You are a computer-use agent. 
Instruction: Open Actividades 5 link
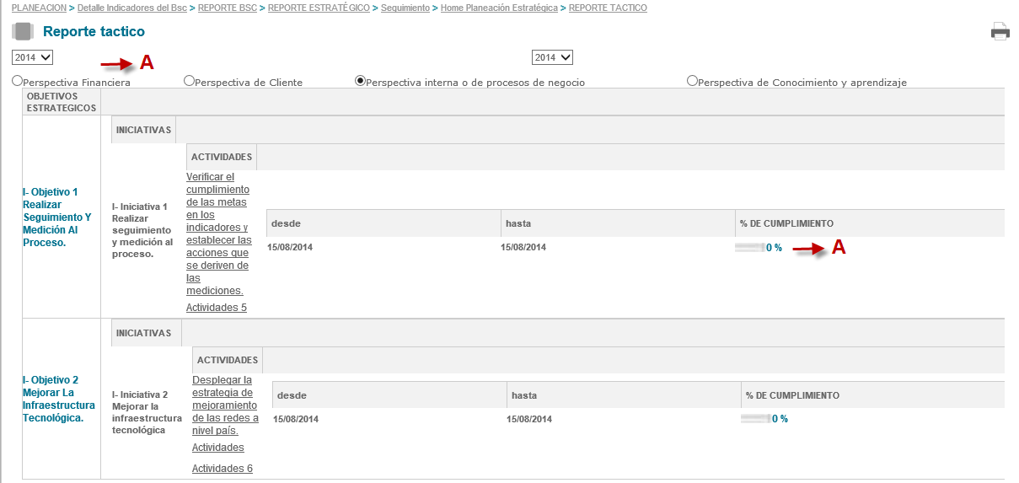tap(217, 308)
